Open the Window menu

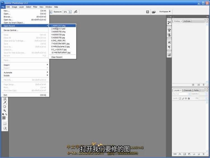(49, 7)
